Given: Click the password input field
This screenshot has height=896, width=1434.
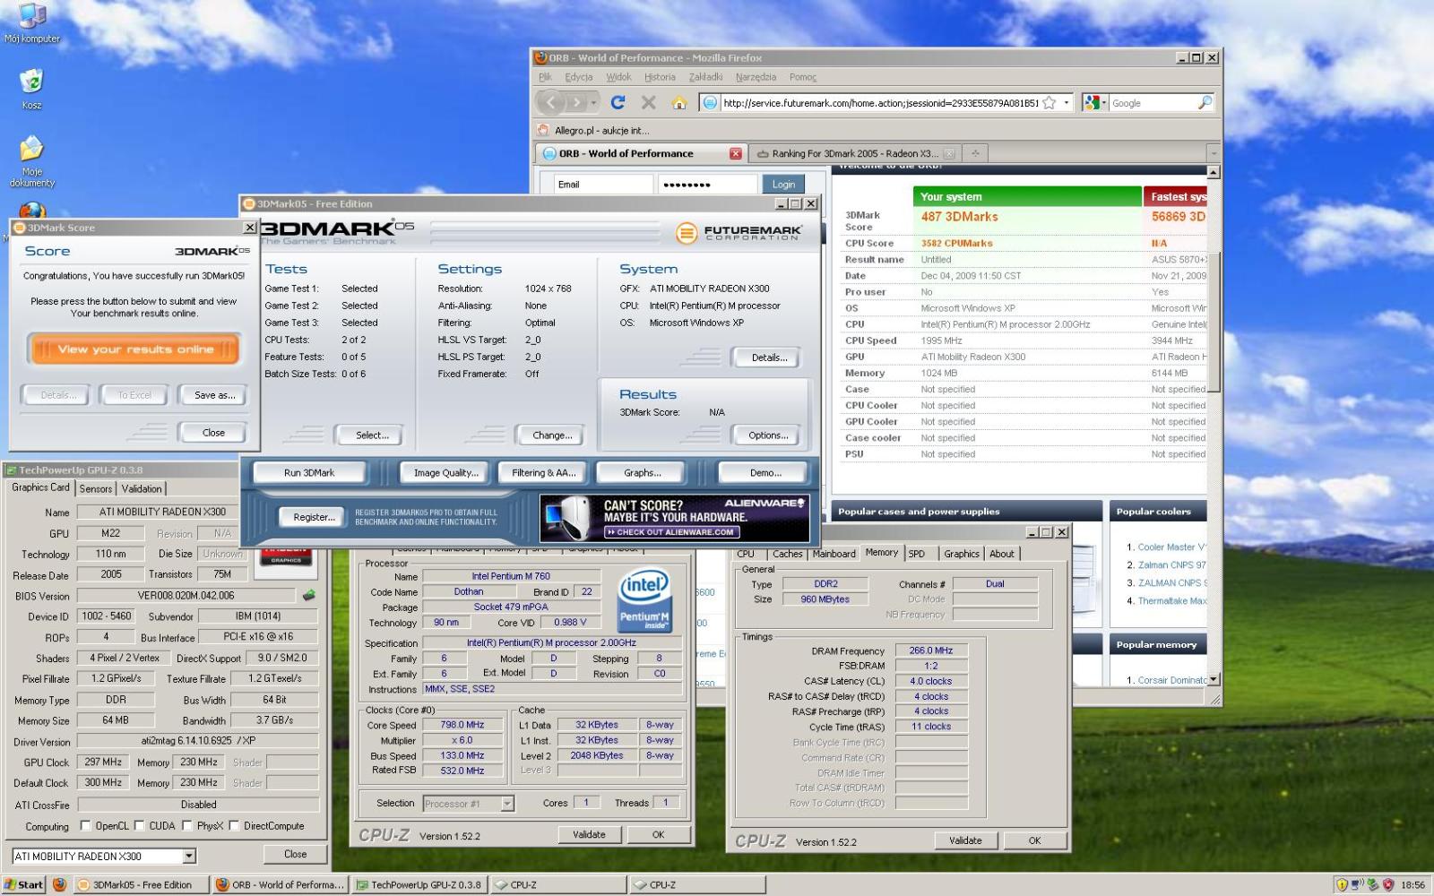Looking at the screenshot, I should (x=707, y=185).
